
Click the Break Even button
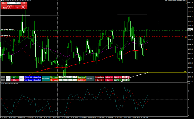pos(100,77)
